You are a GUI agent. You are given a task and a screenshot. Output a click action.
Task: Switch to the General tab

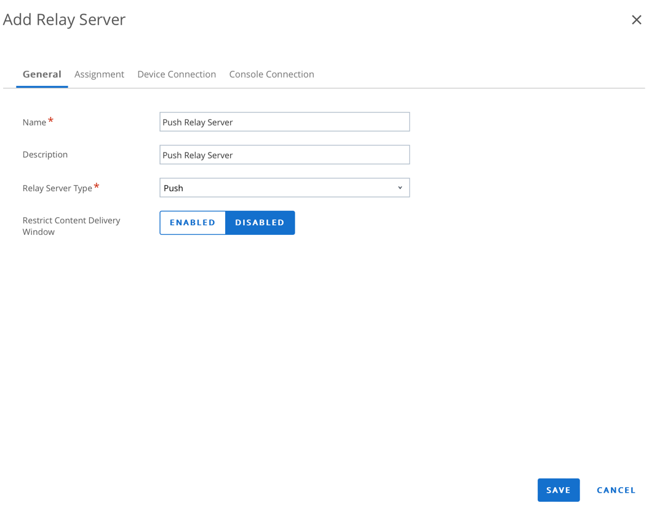(42, 74)
